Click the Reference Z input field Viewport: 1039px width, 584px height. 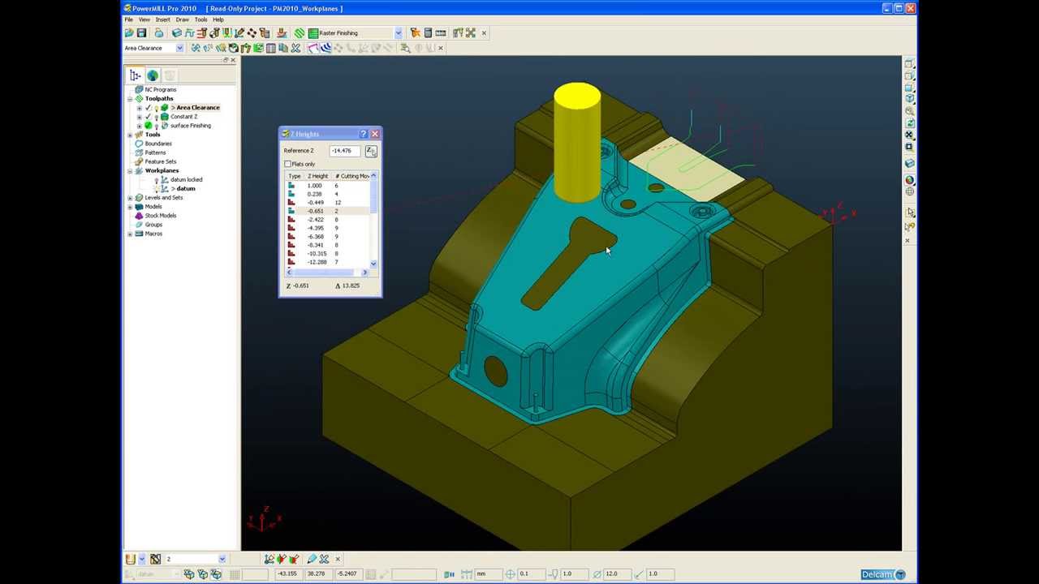click(345, 151)
